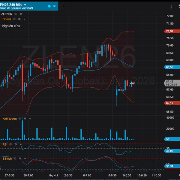180x180 pixels.
Task: Click the volume value 58 tag
Action: [172, 139]
